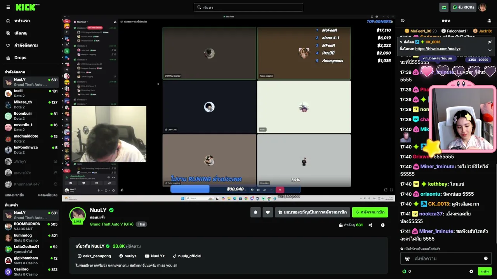Click username oriaontu in chat

(430, 194)
